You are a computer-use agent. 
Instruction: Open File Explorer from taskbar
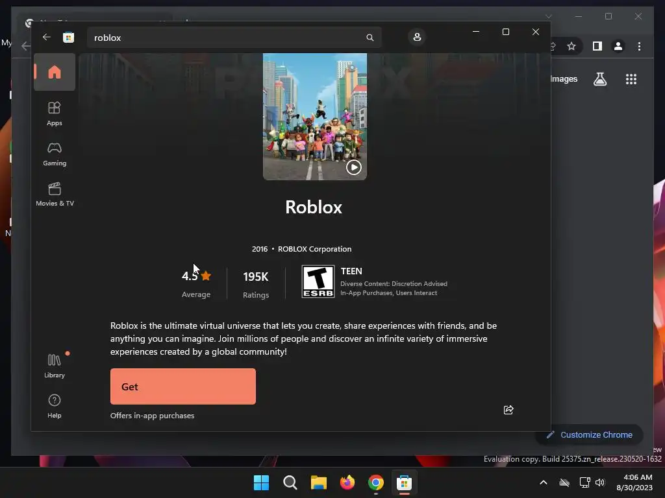[x=318, y=482]
